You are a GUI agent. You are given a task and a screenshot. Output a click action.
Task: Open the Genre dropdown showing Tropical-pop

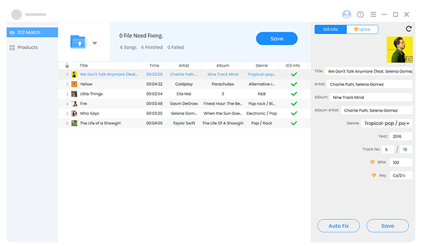(386, 124)
